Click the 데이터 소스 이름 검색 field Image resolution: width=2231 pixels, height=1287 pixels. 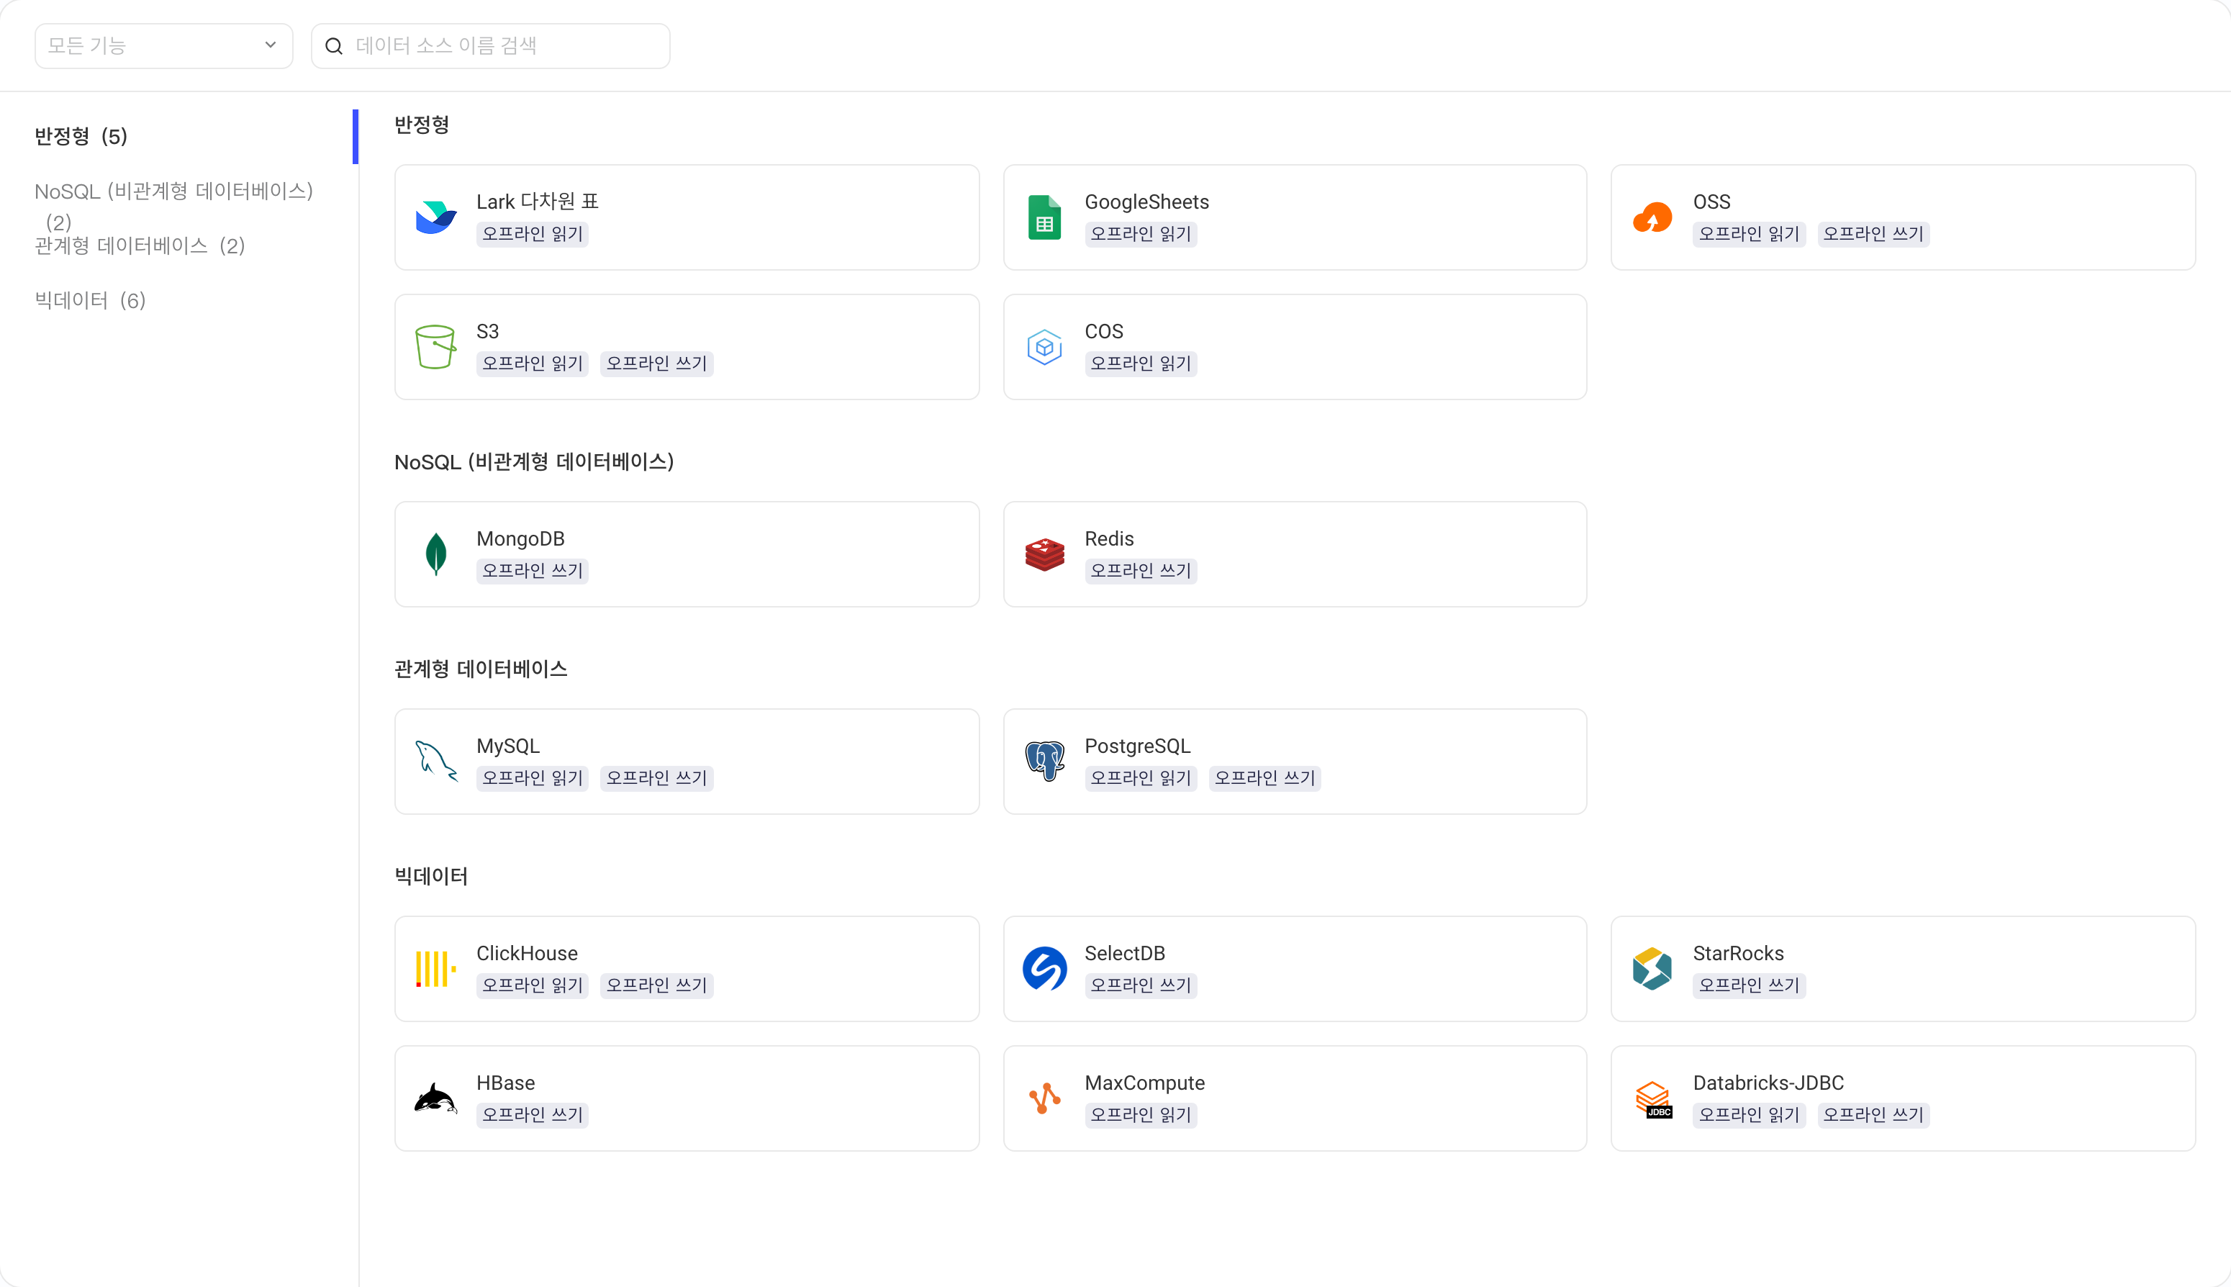coord(490,46)
